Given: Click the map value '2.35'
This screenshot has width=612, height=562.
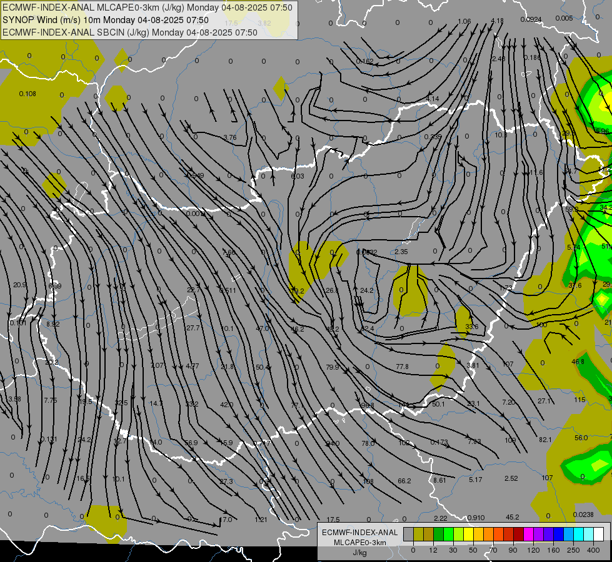Looking at the screenshot, I should tap(401, 252).
